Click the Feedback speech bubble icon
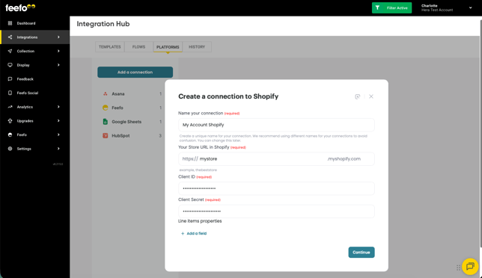The image size is (482, 278). (x=10, y=79)
